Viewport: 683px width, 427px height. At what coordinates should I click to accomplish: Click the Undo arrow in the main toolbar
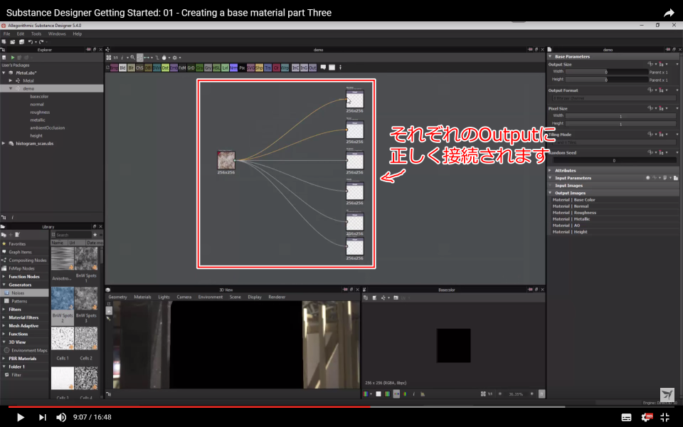click(x=31, y=42)
